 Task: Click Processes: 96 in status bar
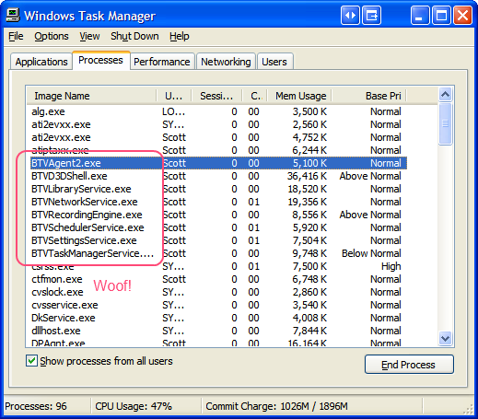pyautogui.click(x=36, y=406)
